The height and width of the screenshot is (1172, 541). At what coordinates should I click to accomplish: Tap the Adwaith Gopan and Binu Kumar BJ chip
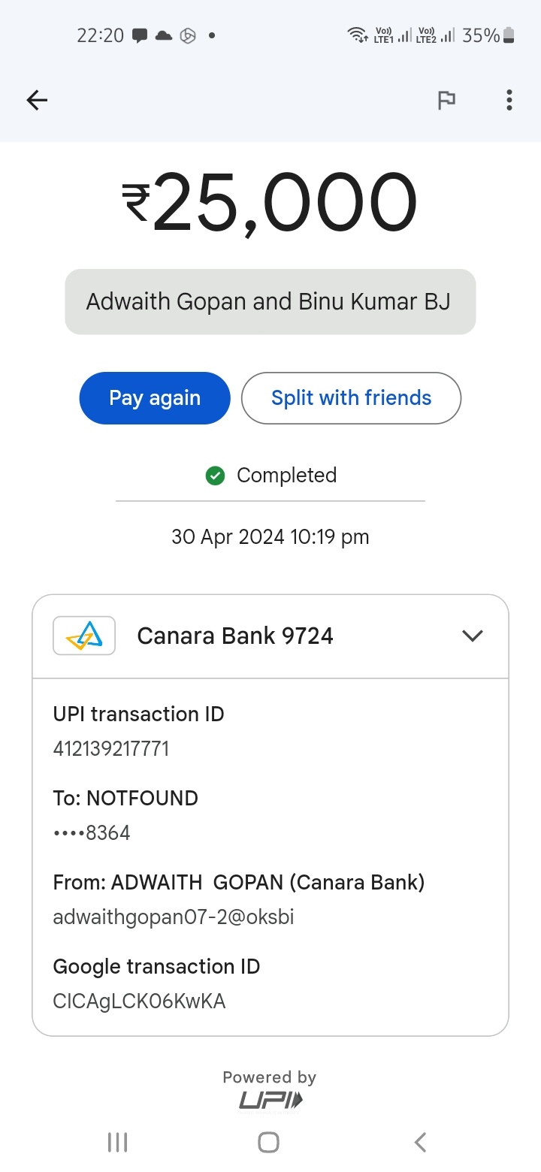270,302
